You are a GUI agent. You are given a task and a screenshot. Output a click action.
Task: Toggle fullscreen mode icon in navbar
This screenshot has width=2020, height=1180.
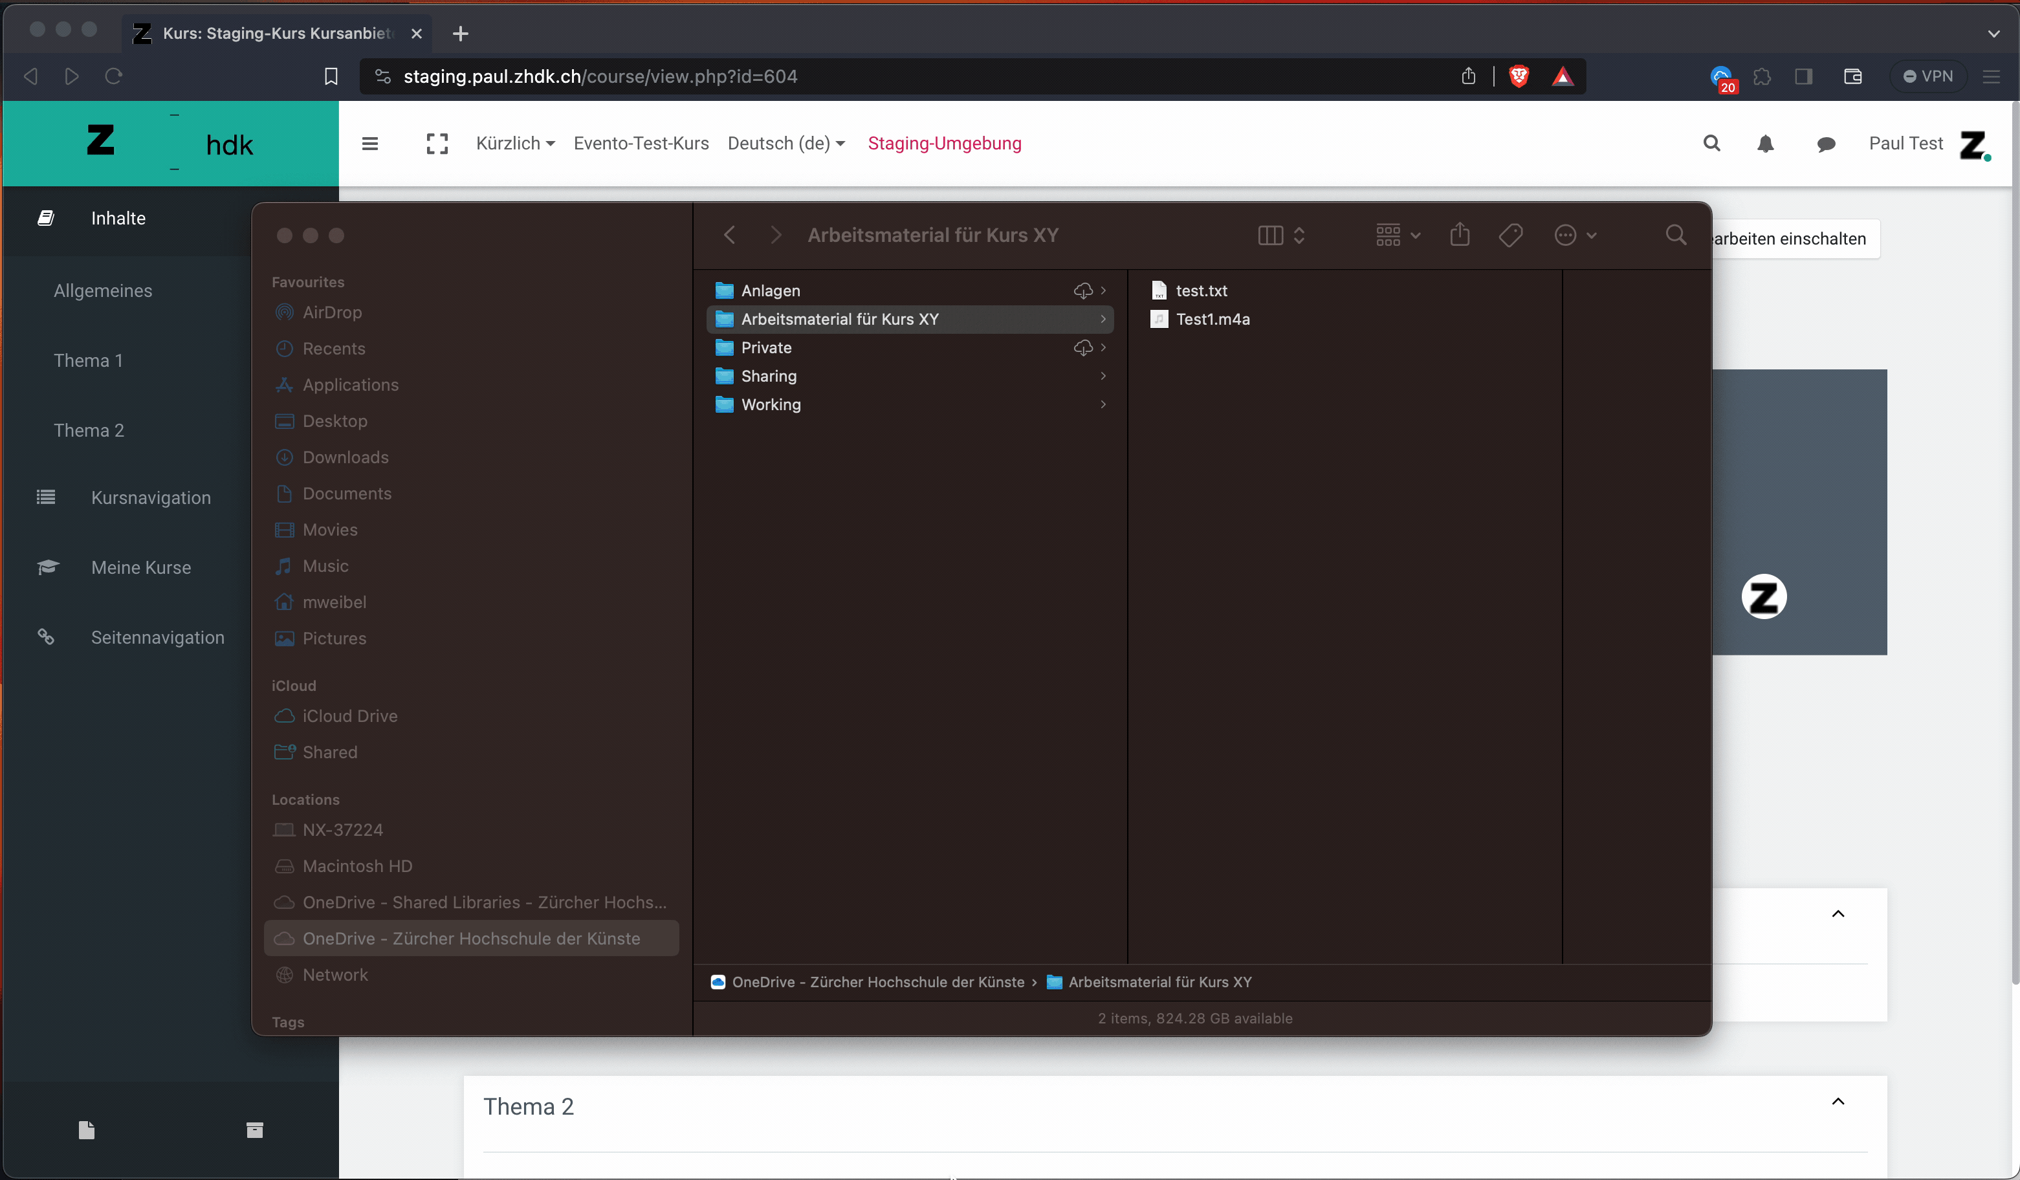[x=437, y=144]
